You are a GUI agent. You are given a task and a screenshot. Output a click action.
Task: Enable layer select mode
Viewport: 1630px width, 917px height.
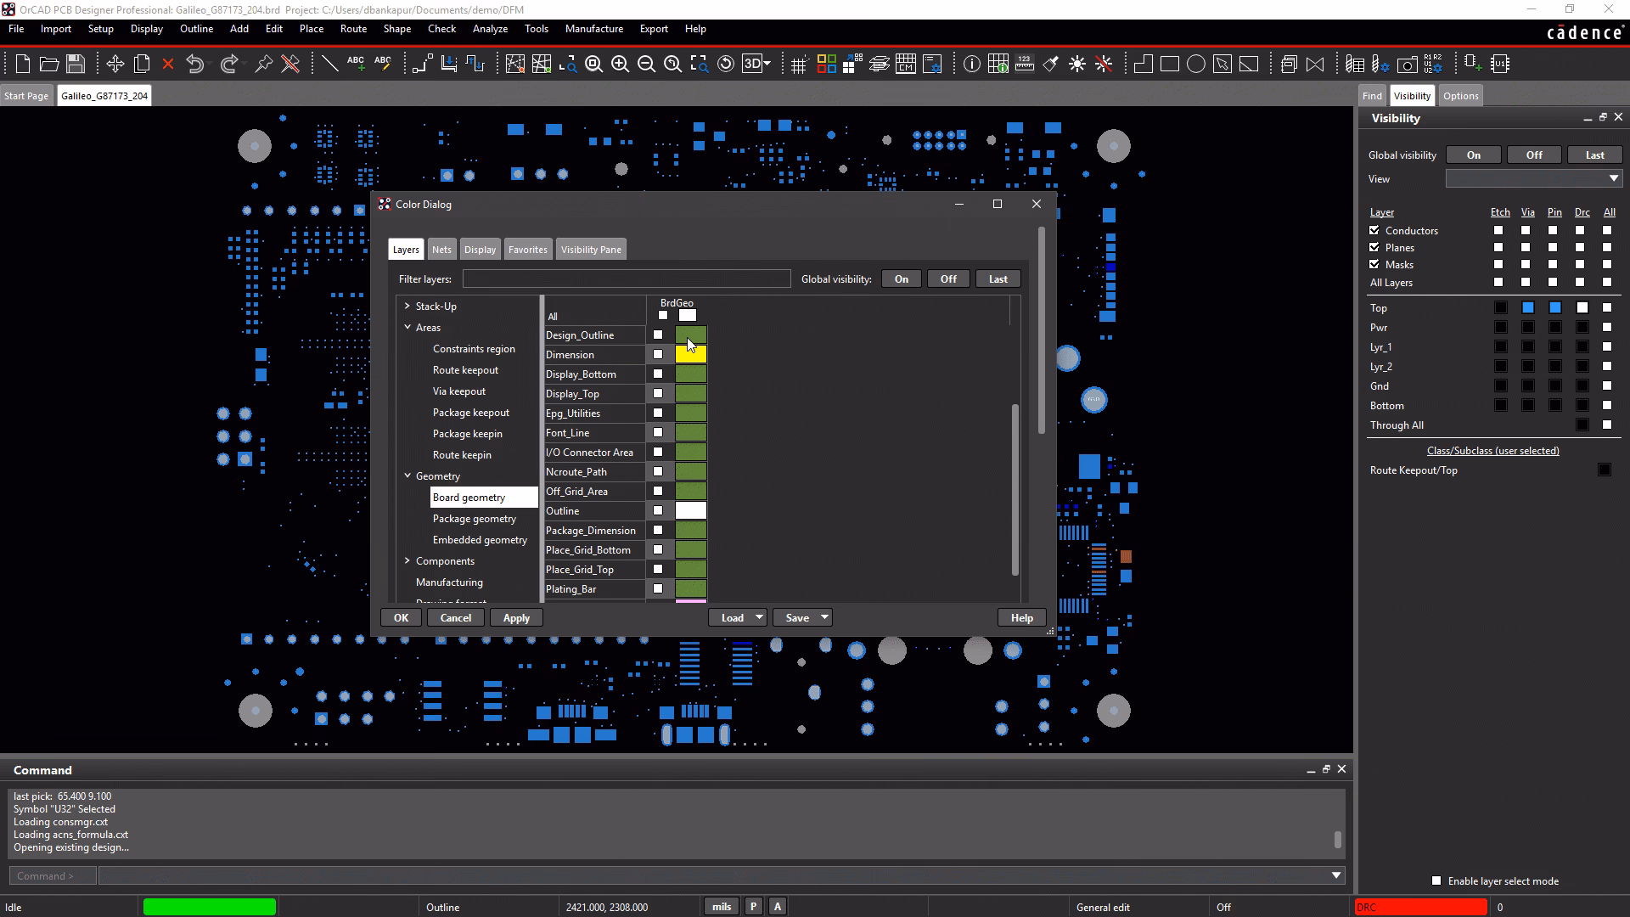pyautogui.click(x=1436, y=880)
